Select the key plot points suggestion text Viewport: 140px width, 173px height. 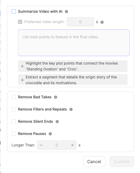pos(72,66)
